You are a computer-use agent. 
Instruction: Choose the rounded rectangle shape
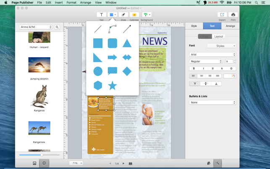point(112,43)
